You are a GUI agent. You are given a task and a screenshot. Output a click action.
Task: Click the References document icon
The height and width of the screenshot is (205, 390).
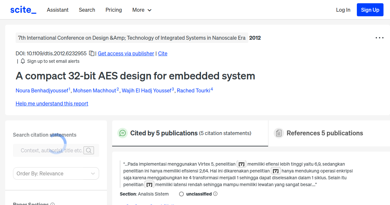279,133
